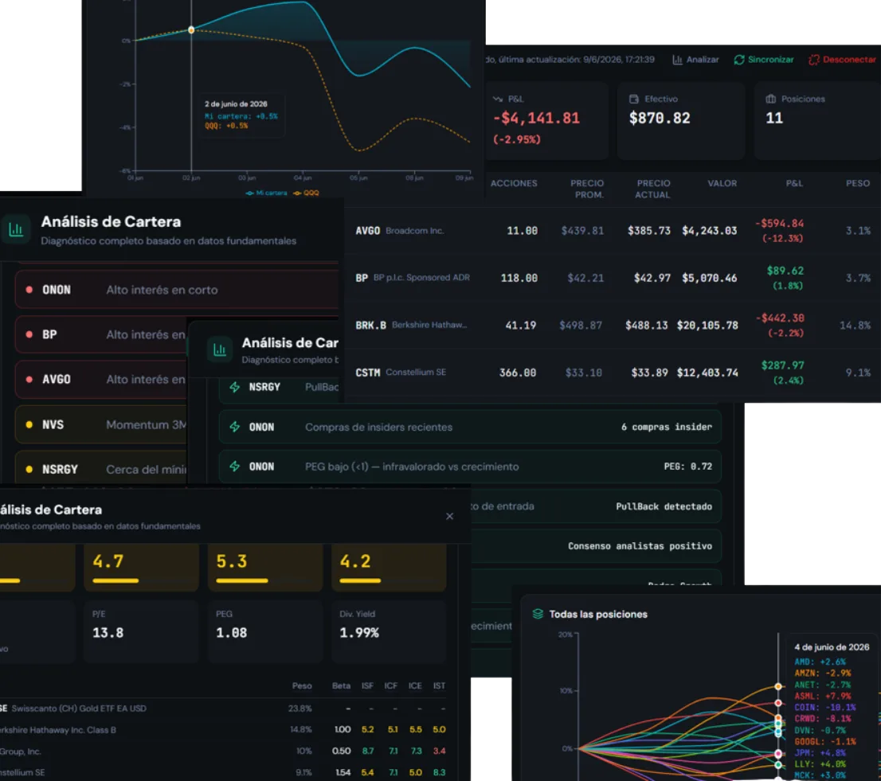Click the -$594.84 P&L cell of AVGO
Viewport: 881px width, 781px height.
tap(779, 231)
